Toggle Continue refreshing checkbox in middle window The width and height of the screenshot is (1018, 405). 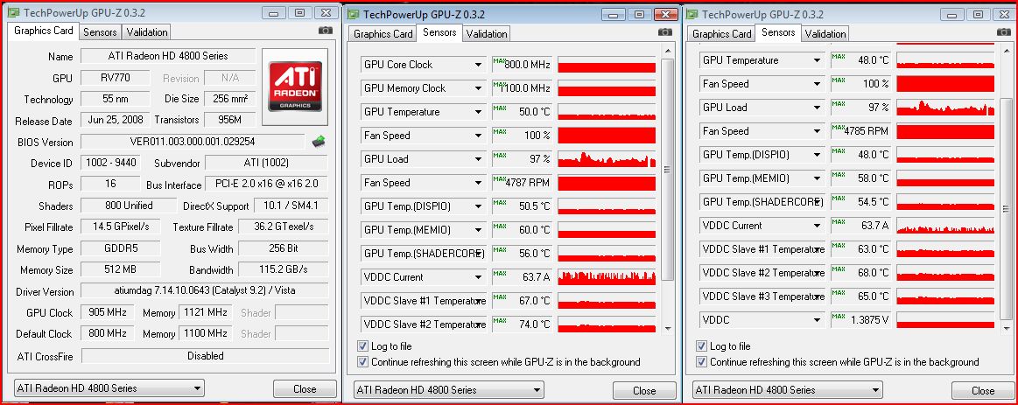(362, 361)
